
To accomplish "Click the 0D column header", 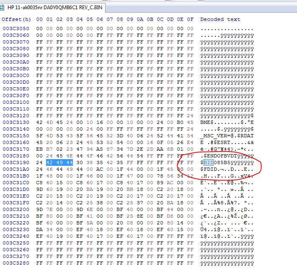I will pyautogui.click(x=170, y=19).
